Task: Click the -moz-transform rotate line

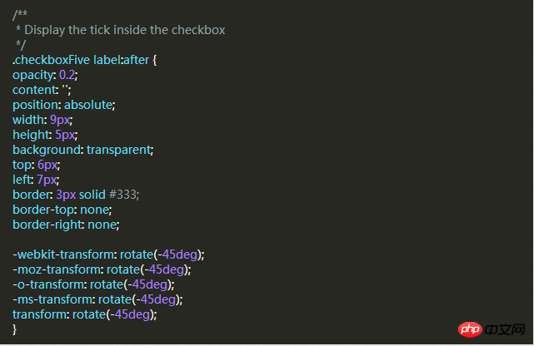Action: 102,269
